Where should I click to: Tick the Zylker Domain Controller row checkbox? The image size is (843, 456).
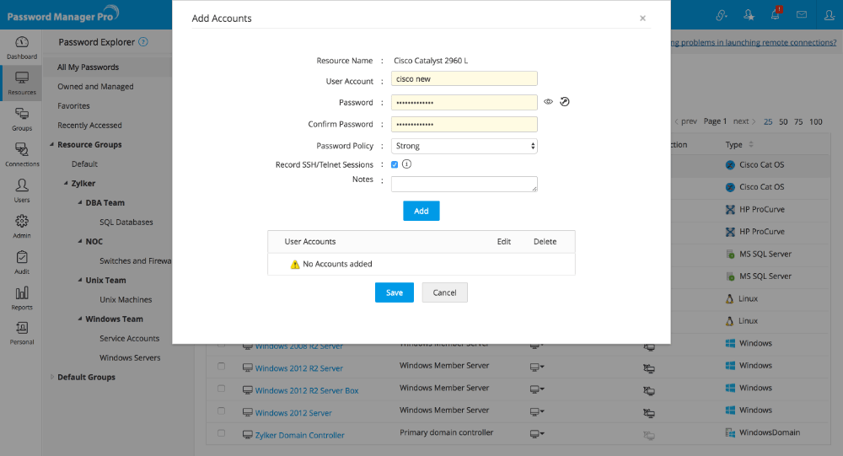pos(221,433)
